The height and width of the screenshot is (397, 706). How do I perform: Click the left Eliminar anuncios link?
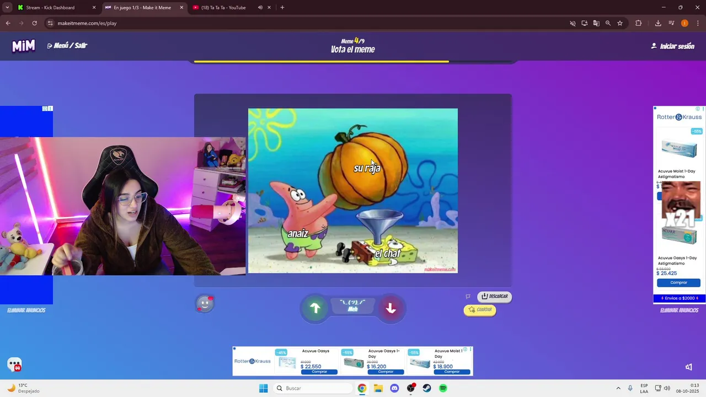(26, 310)
